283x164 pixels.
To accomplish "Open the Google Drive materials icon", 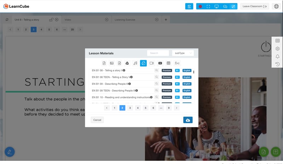I will coord(127,63).
